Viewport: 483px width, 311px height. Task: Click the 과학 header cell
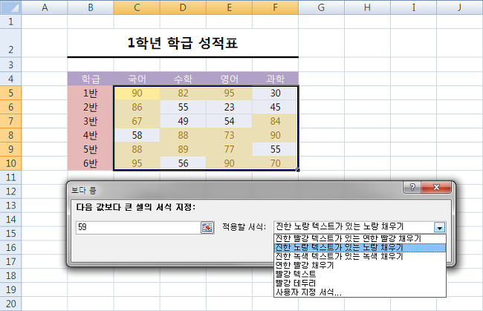click(x=276, y=79)
